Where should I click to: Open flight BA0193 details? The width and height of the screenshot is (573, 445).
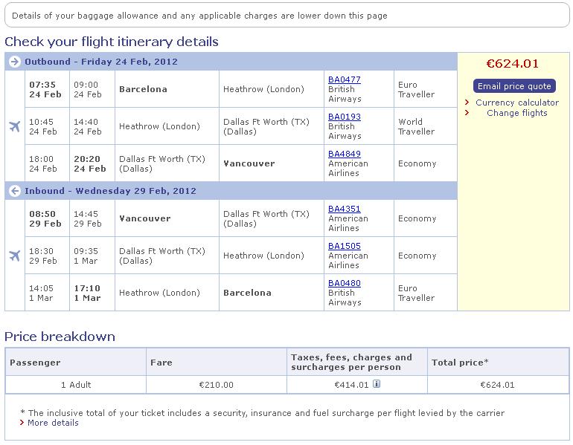pyautogui.click(x=344, y=117)
